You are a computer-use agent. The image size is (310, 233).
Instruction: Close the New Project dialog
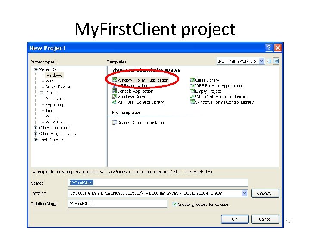278,48
